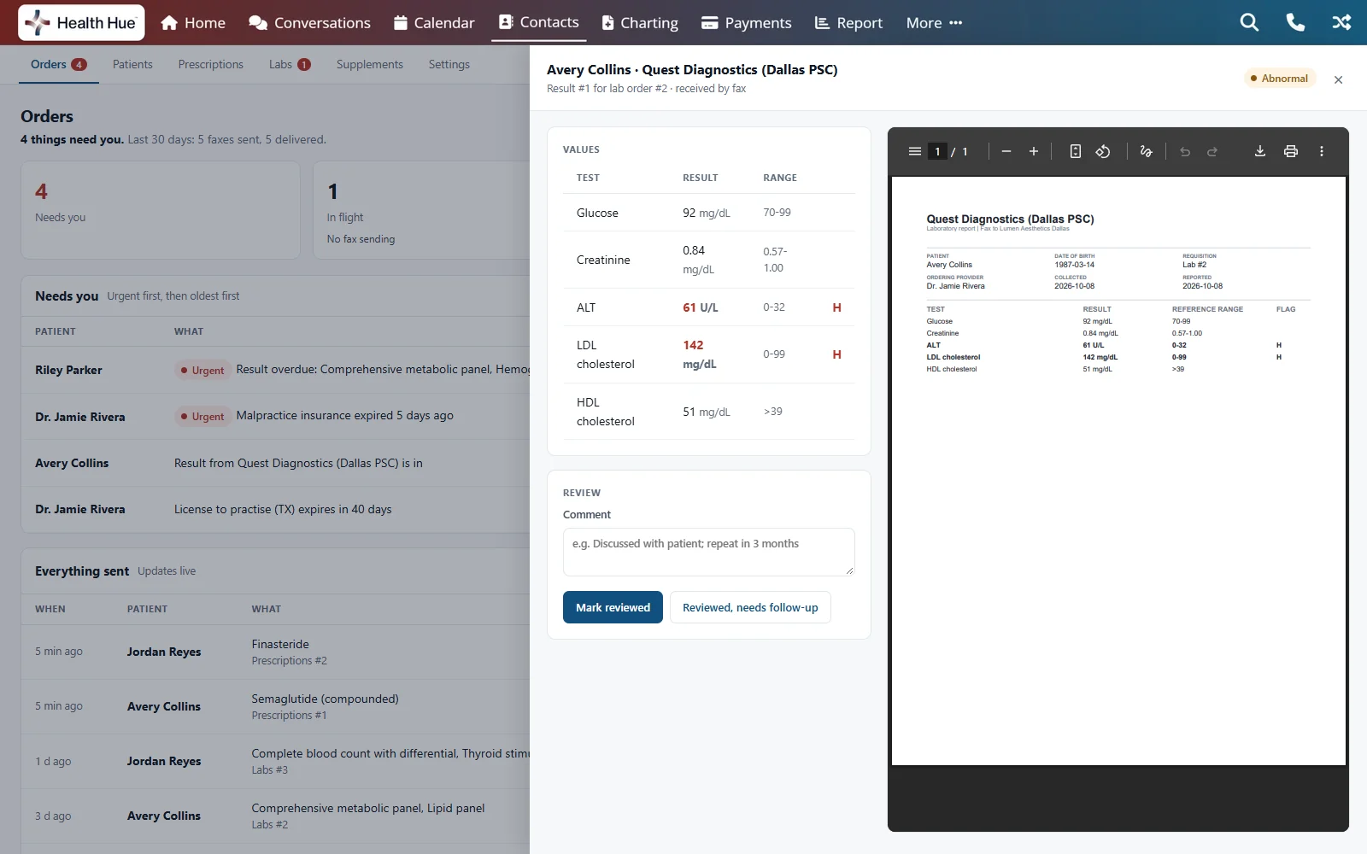1367x854 pixels.
Task: Go to Home in the navigation bar
Action: 193,23
